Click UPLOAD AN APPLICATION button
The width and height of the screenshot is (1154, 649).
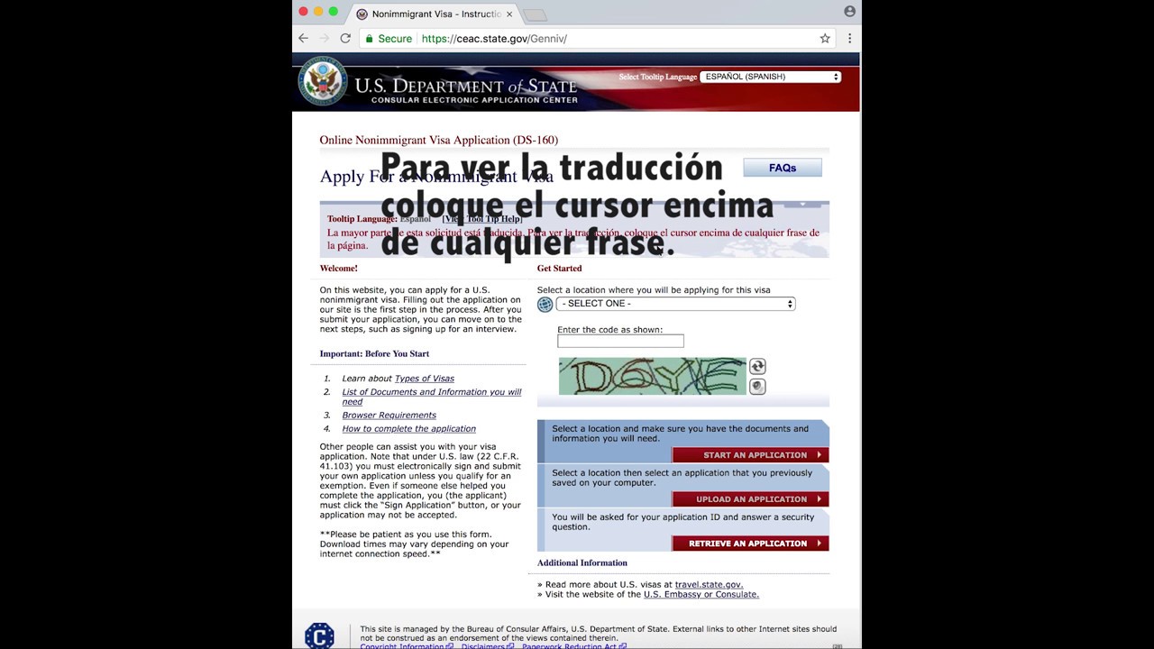(x=750, y=499)
